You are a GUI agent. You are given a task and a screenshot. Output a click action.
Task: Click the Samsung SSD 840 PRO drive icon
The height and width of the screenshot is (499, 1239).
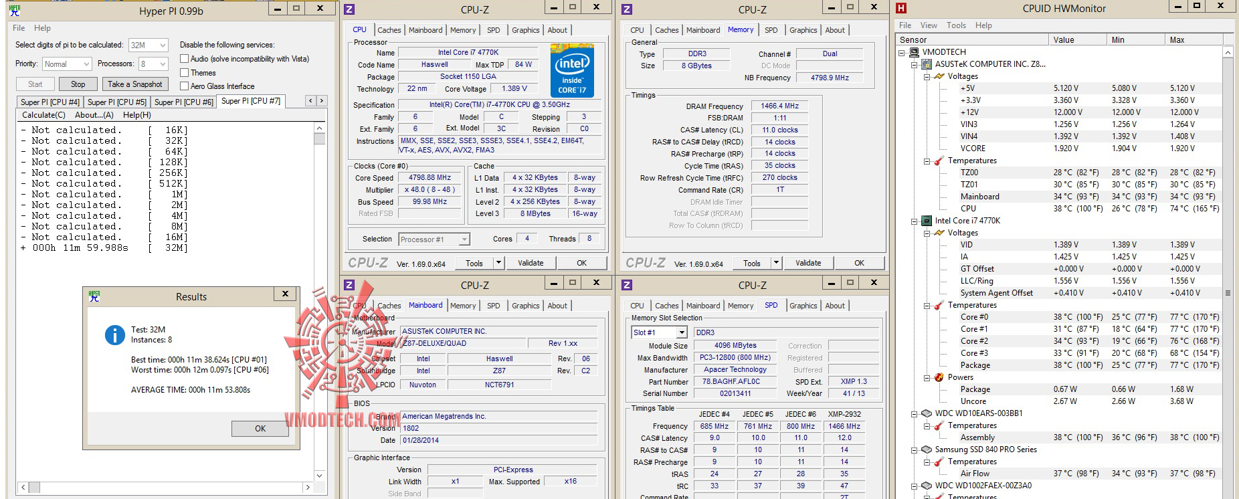click(927, 450)
